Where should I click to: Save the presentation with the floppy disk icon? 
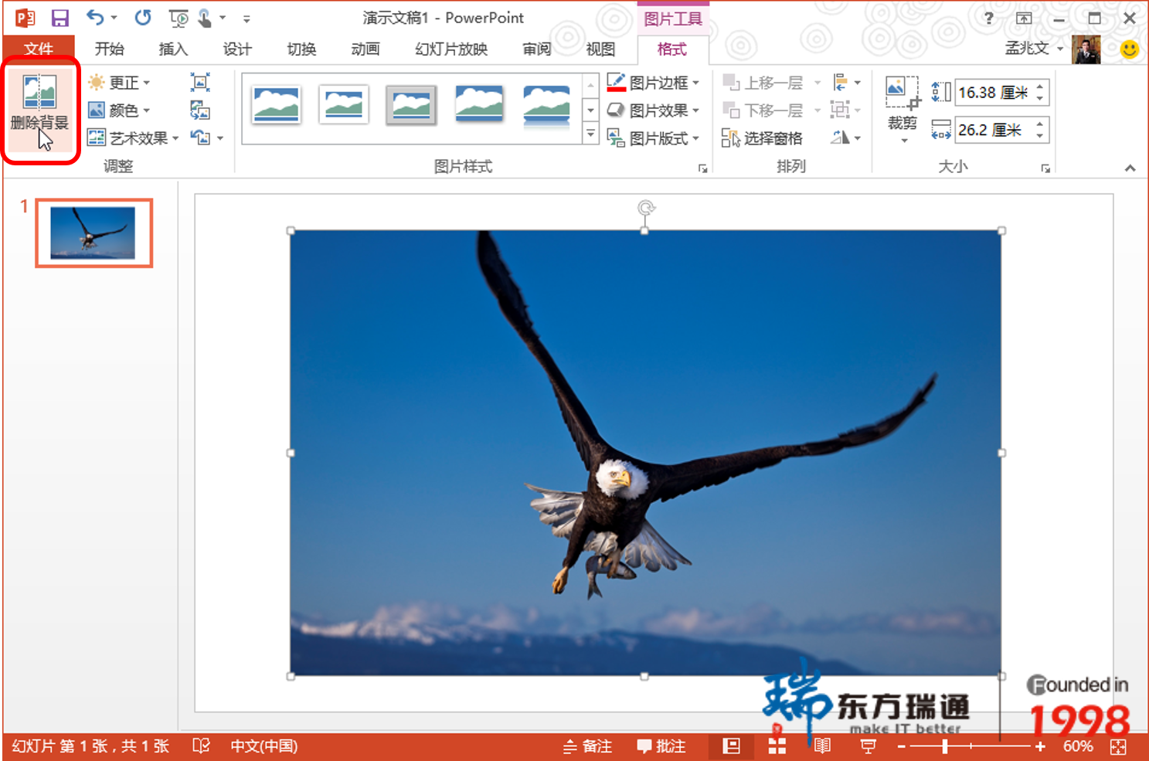(x=59, y=18)
